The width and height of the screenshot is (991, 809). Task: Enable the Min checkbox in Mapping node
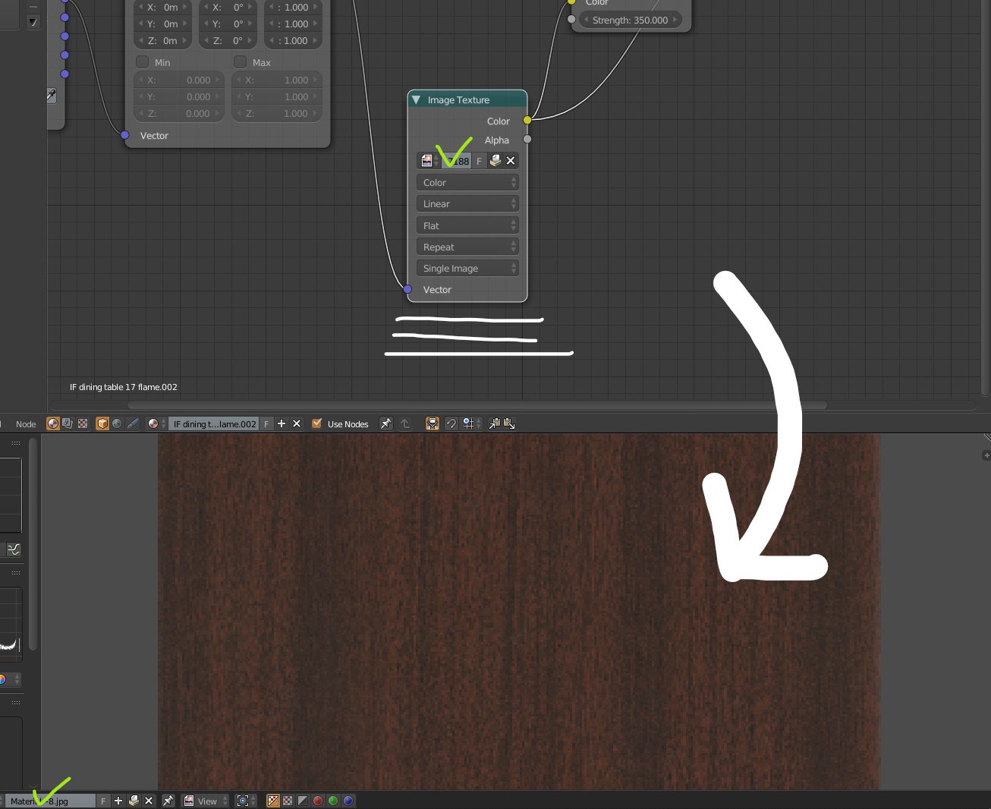click(143, 61)
